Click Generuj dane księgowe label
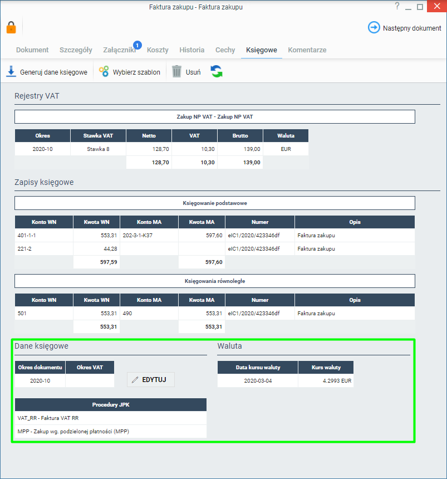The image size is (447, 479). pos(54,72)
